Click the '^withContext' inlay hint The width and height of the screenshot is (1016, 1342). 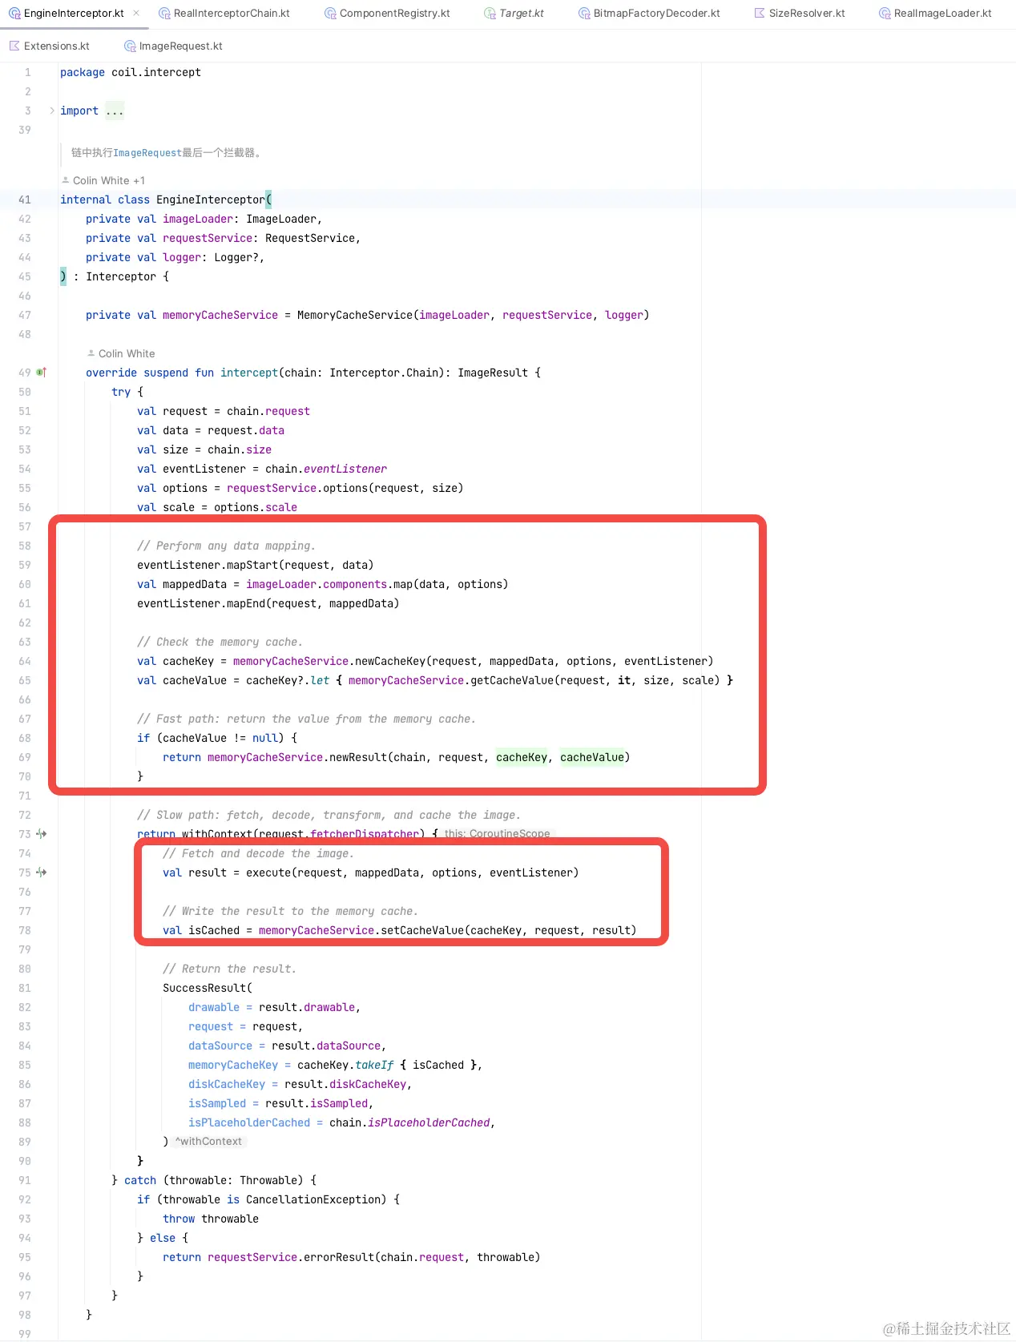(208, 1142)
